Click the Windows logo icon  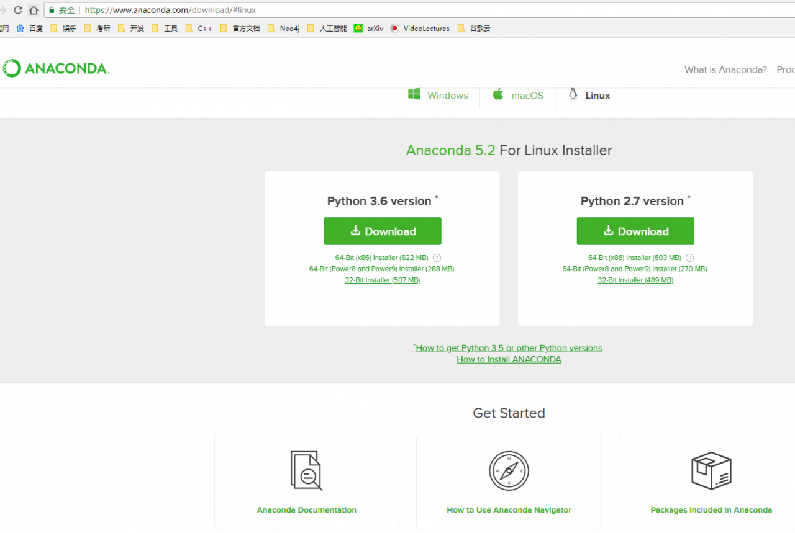point(414,94)
